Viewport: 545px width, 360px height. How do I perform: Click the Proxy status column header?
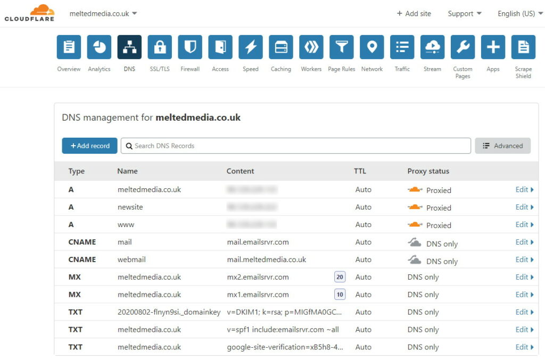tap(428, 171)
